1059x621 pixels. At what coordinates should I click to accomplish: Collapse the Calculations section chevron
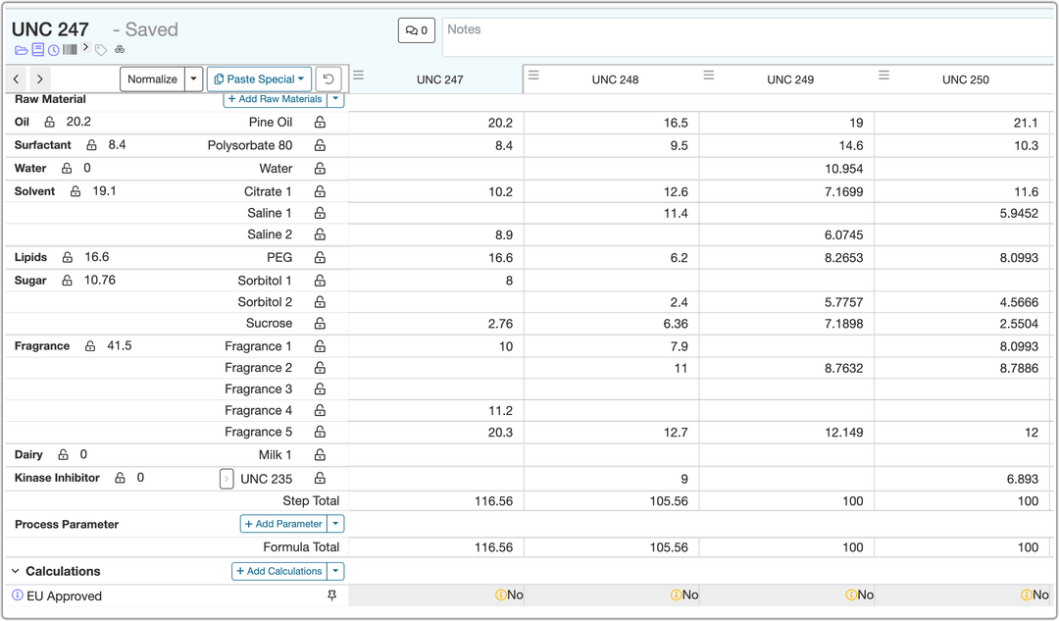tap(16, 571)
